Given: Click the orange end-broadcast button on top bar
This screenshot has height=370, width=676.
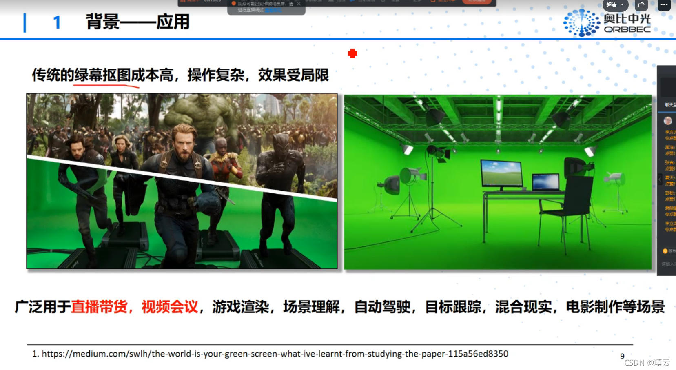Looking at the screenshot, I should click(477, 2).
